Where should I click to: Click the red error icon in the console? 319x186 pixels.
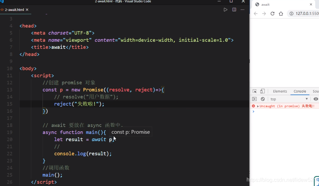pos(253,106)
